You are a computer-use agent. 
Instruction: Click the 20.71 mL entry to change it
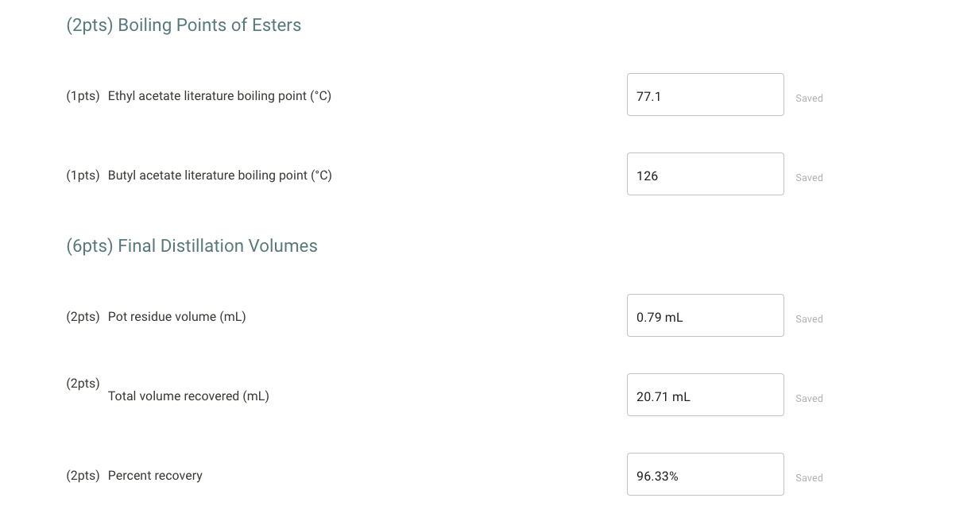pos(663,396)
